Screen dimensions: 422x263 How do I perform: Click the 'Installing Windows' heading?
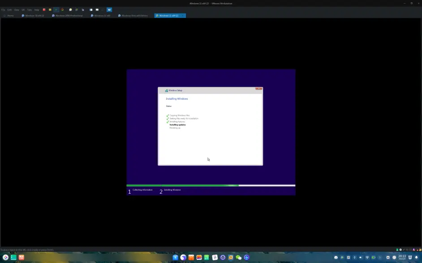(x=177, y=99)
